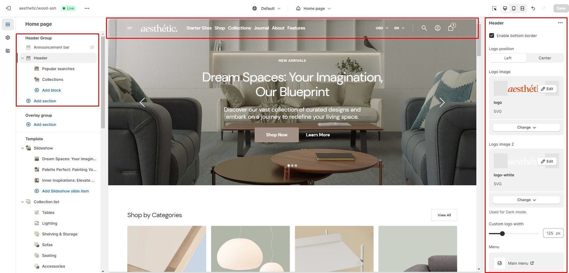Open the search icon in preview header
569x273 pixels.
pos(424,28)
